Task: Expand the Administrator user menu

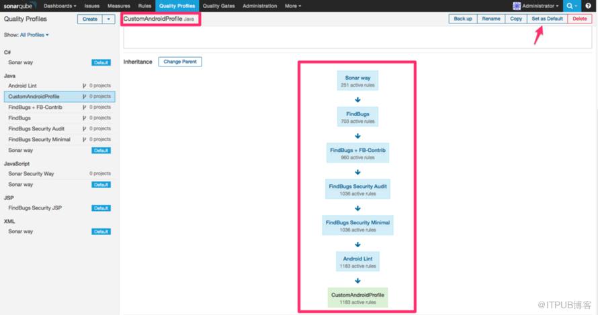Action: tap(540, 6)
